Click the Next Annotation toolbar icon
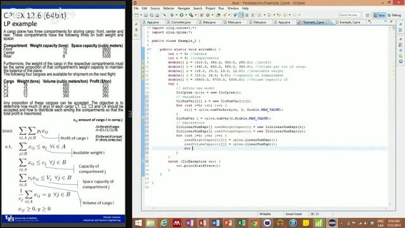The width and height of the screenshot is (405, 228). 259,15
